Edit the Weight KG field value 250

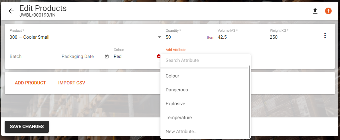[x=294, y=37]
